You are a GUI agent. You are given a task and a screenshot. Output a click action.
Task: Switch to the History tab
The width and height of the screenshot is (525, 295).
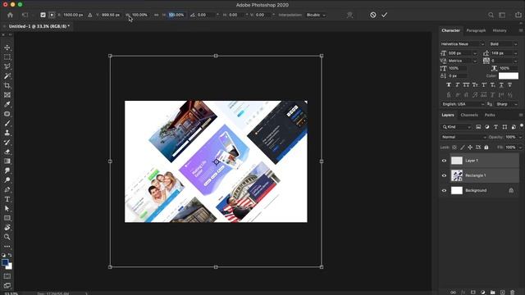(x=500, y=30)
